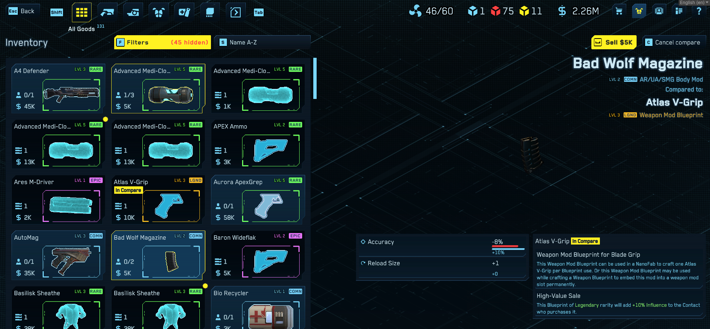Viewport: 710px width, 329px height.
Task: Open the shopping cart icon
Action: [x=619, y=11]
